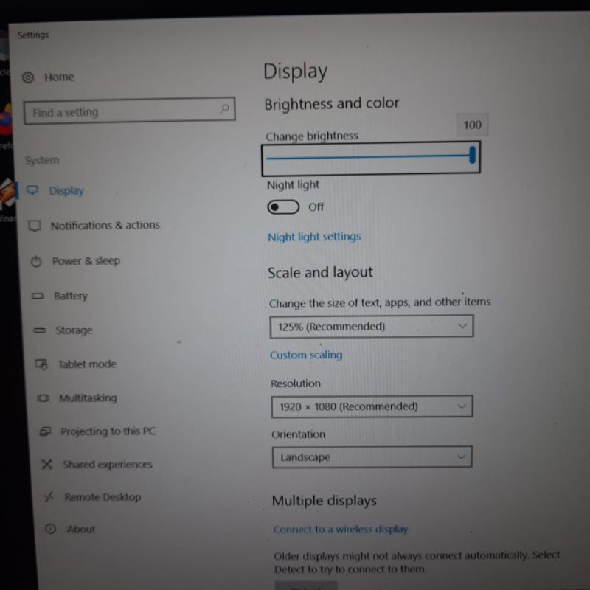
Task: Select Shared experiences in sidebar
Action: pos(107,465)
